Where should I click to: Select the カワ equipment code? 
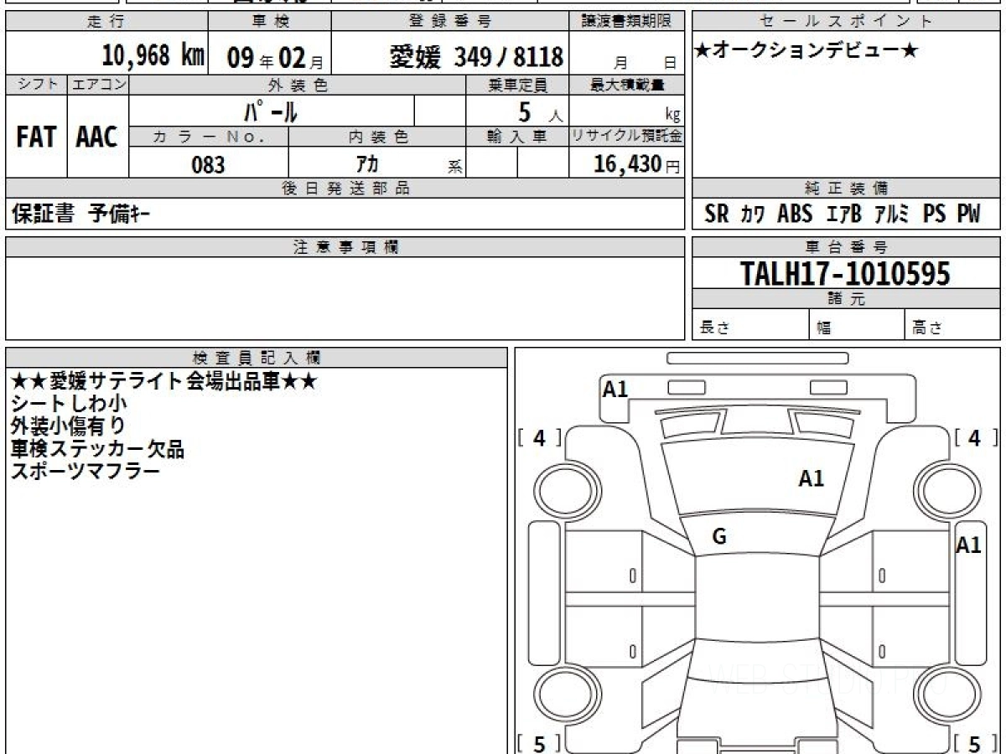(x=752, y=214)
